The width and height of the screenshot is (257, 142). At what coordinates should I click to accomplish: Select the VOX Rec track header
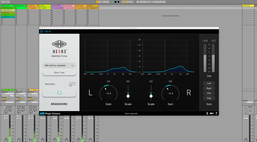(x=93, y=6)
